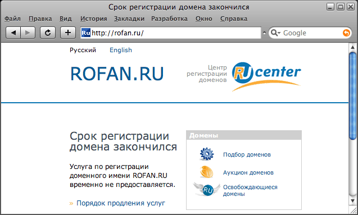Switch the page language to English
Image resolution: width=358 pixels, height=215 pixels.
121,50
